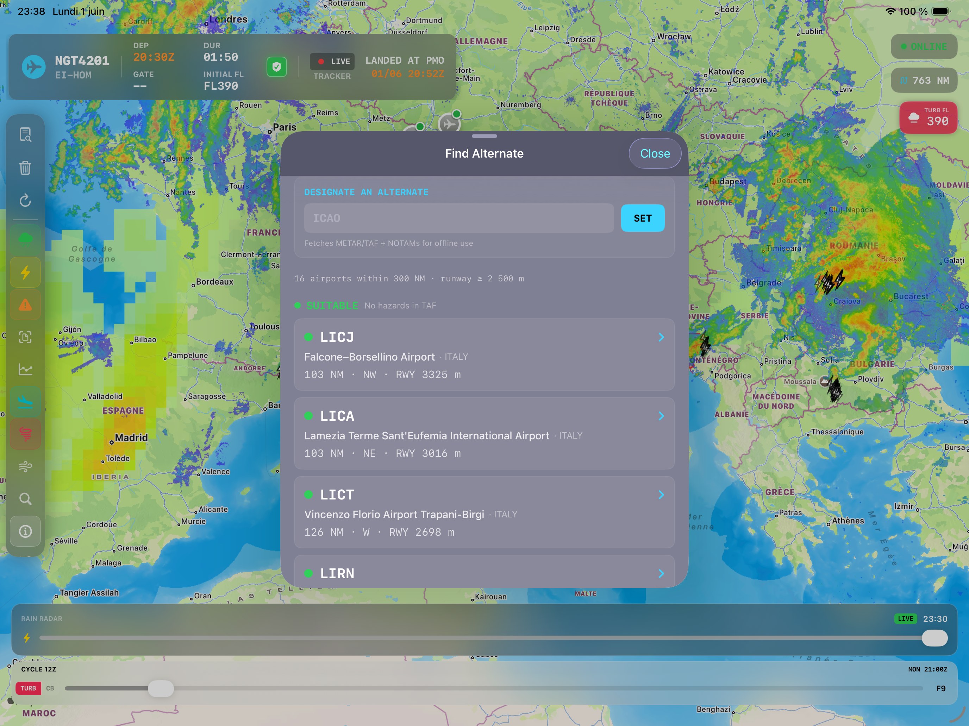969x726 pixels.
Task: Toggle the orange warning triangle layer
Action: coord(25,305)
